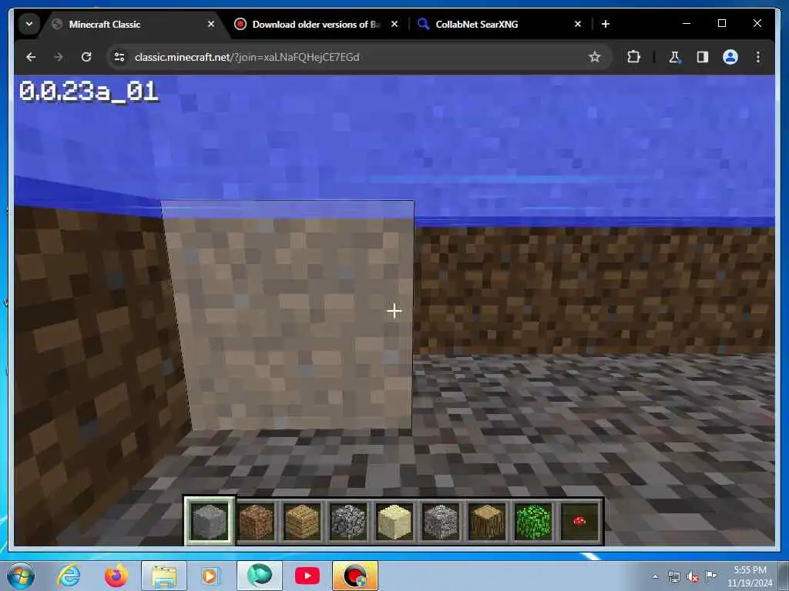Image resolution: width=789 pixels, height=591 pixels.
Task: Open the Action Center flag icon
Action: click(710, 576)
